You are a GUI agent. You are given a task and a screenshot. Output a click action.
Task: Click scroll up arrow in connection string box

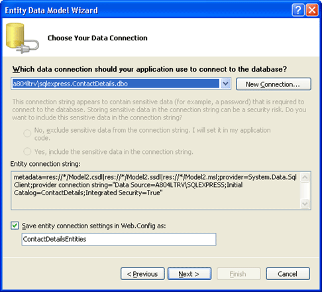coord(305,177)
